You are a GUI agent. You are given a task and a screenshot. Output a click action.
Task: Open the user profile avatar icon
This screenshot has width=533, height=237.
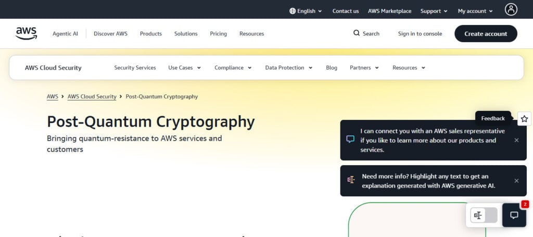tap(511, 9)
